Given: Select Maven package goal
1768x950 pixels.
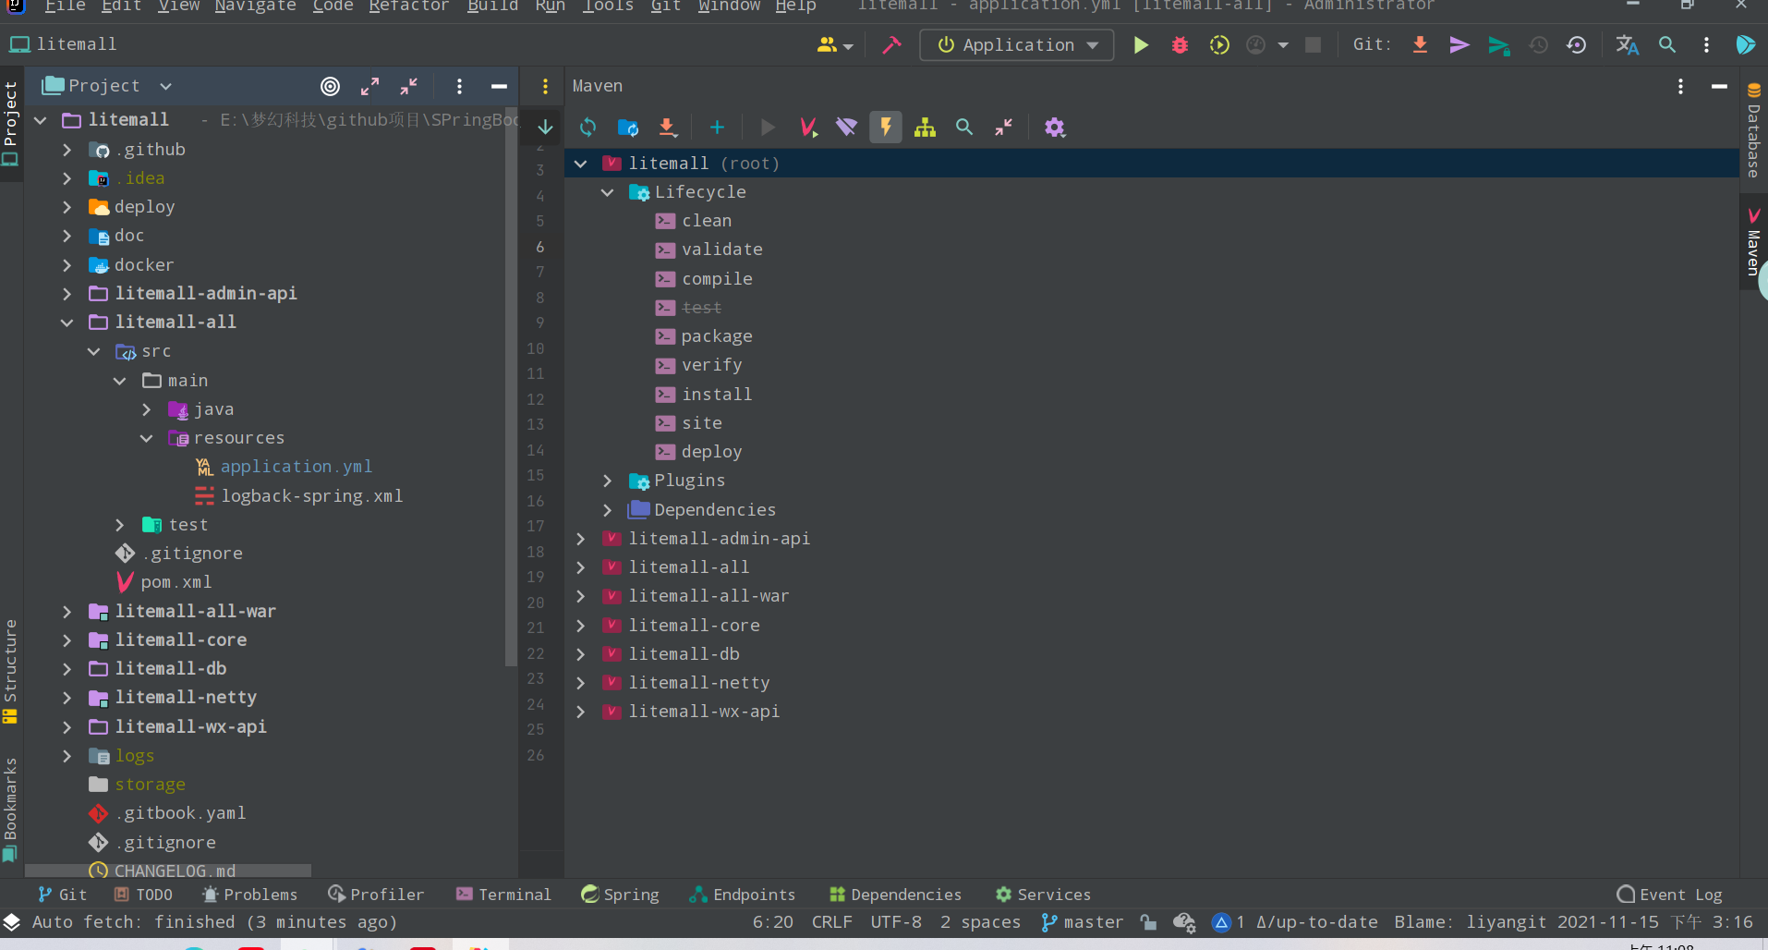Looking at the screenshot, I should point(717,336).
